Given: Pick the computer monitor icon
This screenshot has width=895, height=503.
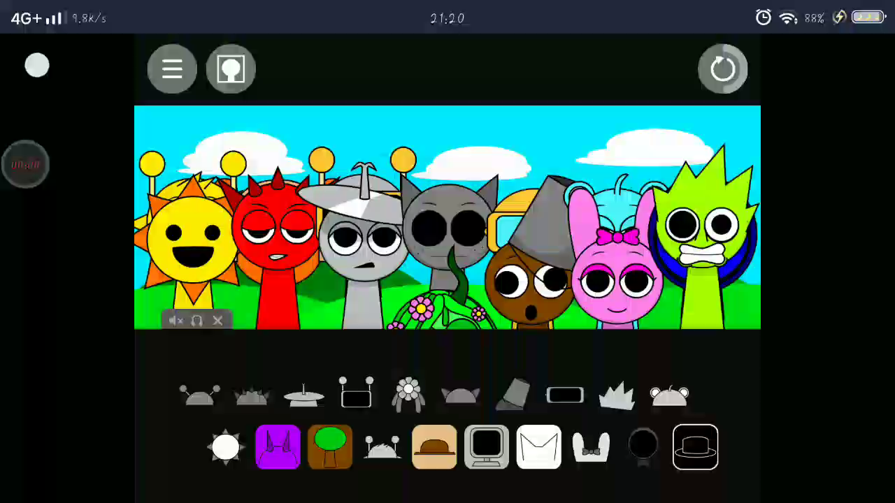Looking at the screenshot, I should point(487,447).
